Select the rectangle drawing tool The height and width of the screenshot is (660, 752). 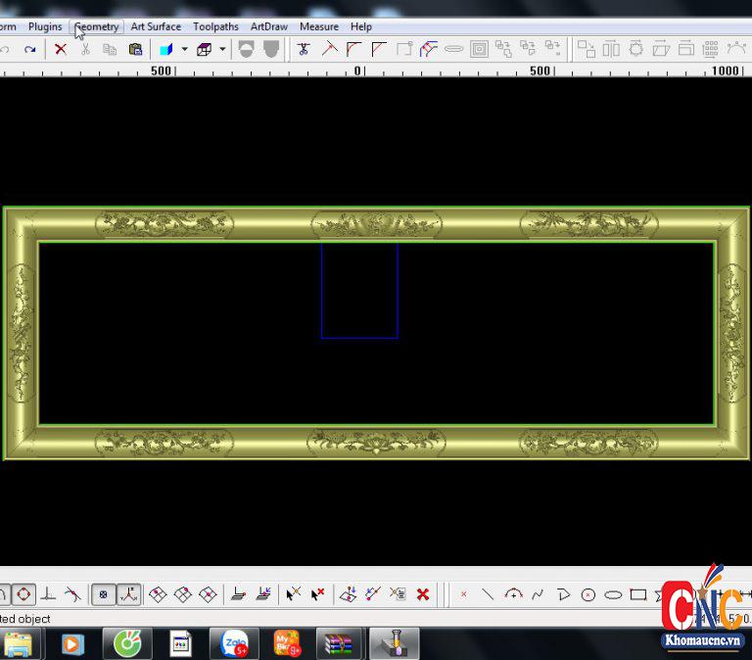pyautogui.click(x=638, y=594)
